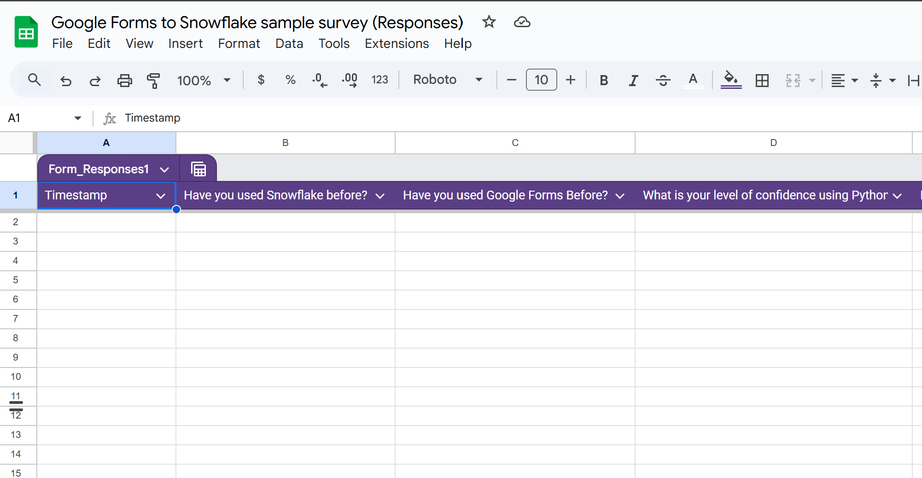Select the paint format roller icon

[x=153, y=81]
